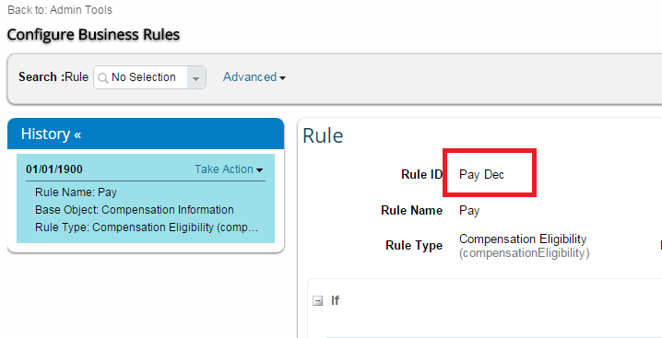Click the Rule section heading
The height and width of the screenshot is (338, 662).
323,136
